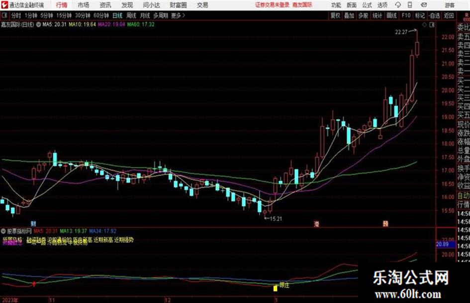Click the 复权 button

335,15
